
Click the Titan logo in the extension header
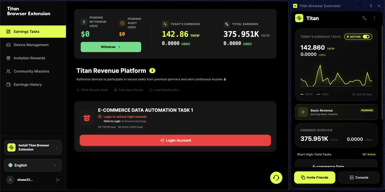click(299, 18)
